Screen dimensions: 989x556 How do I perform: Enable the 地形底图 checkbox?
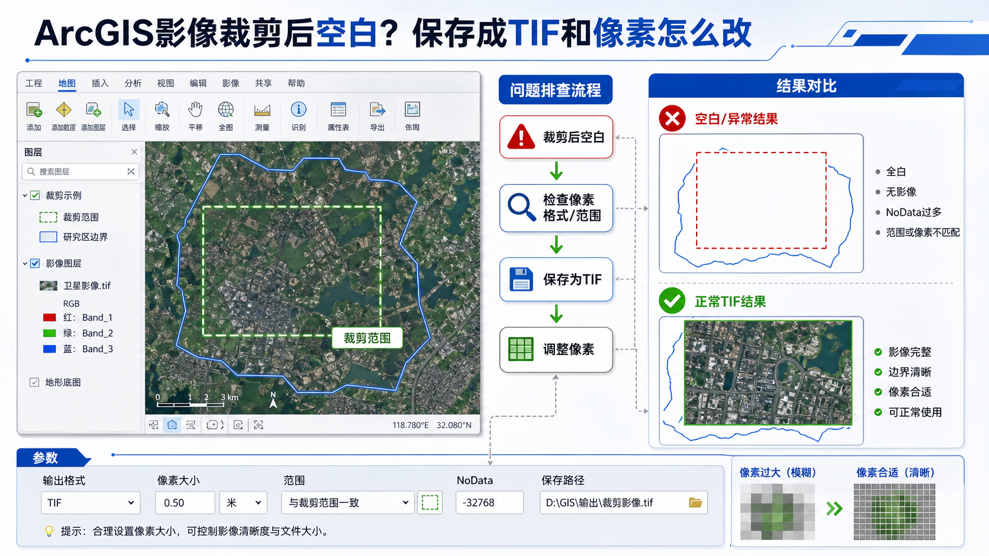(34, 382)
